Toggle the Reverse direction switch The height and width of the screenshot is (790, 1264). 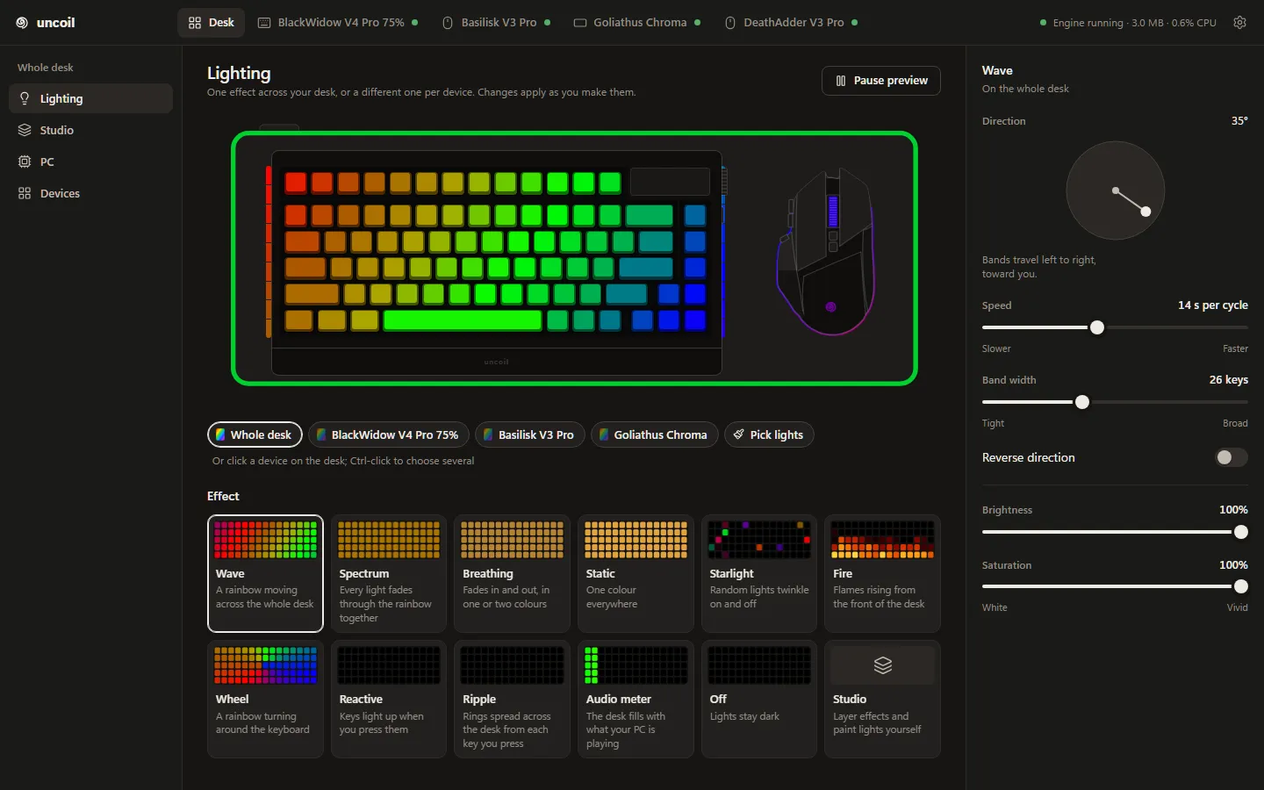[x=1231, y=457]
